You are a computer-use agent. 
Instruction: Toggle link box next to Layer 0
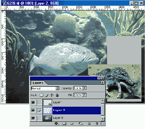coord(40,118)
